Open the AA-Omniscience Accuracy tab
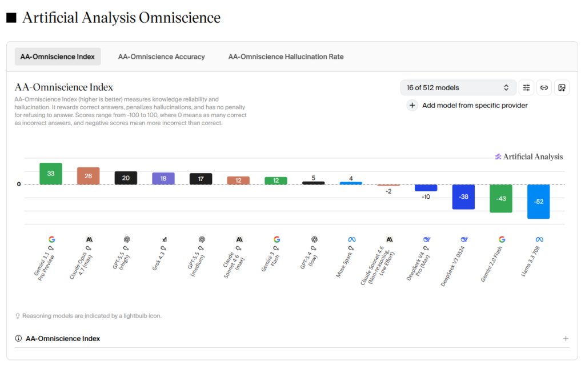Viewport: 585px width, 369px height. pyautogui.click(x=162, y=57)
